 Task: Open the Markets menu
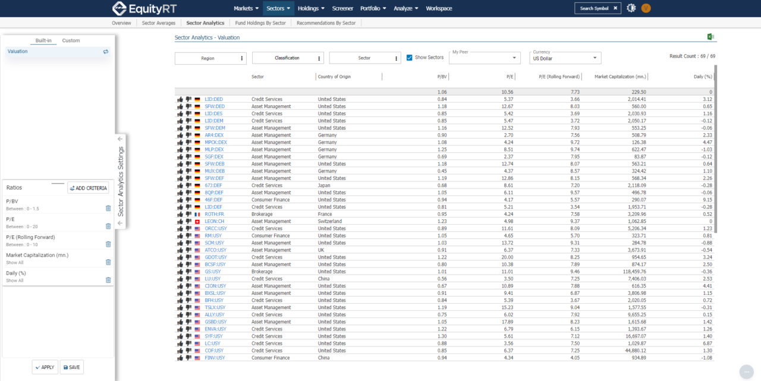click(x=246, y=8)
